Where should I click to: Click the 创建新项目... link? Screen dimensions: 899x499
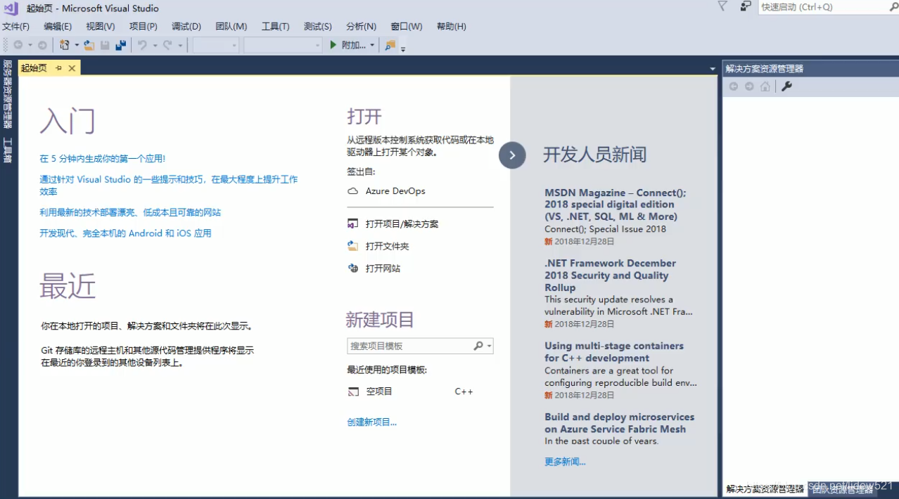pos(371,422)
